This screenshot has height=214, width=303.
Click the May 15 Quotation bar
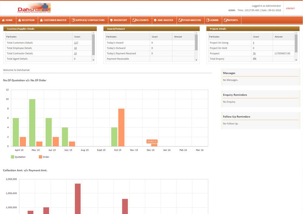tap(32, 122)
